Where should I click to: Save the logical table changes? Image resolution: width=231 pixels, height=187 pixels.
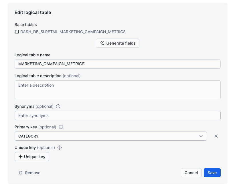(x=212, y=173)
